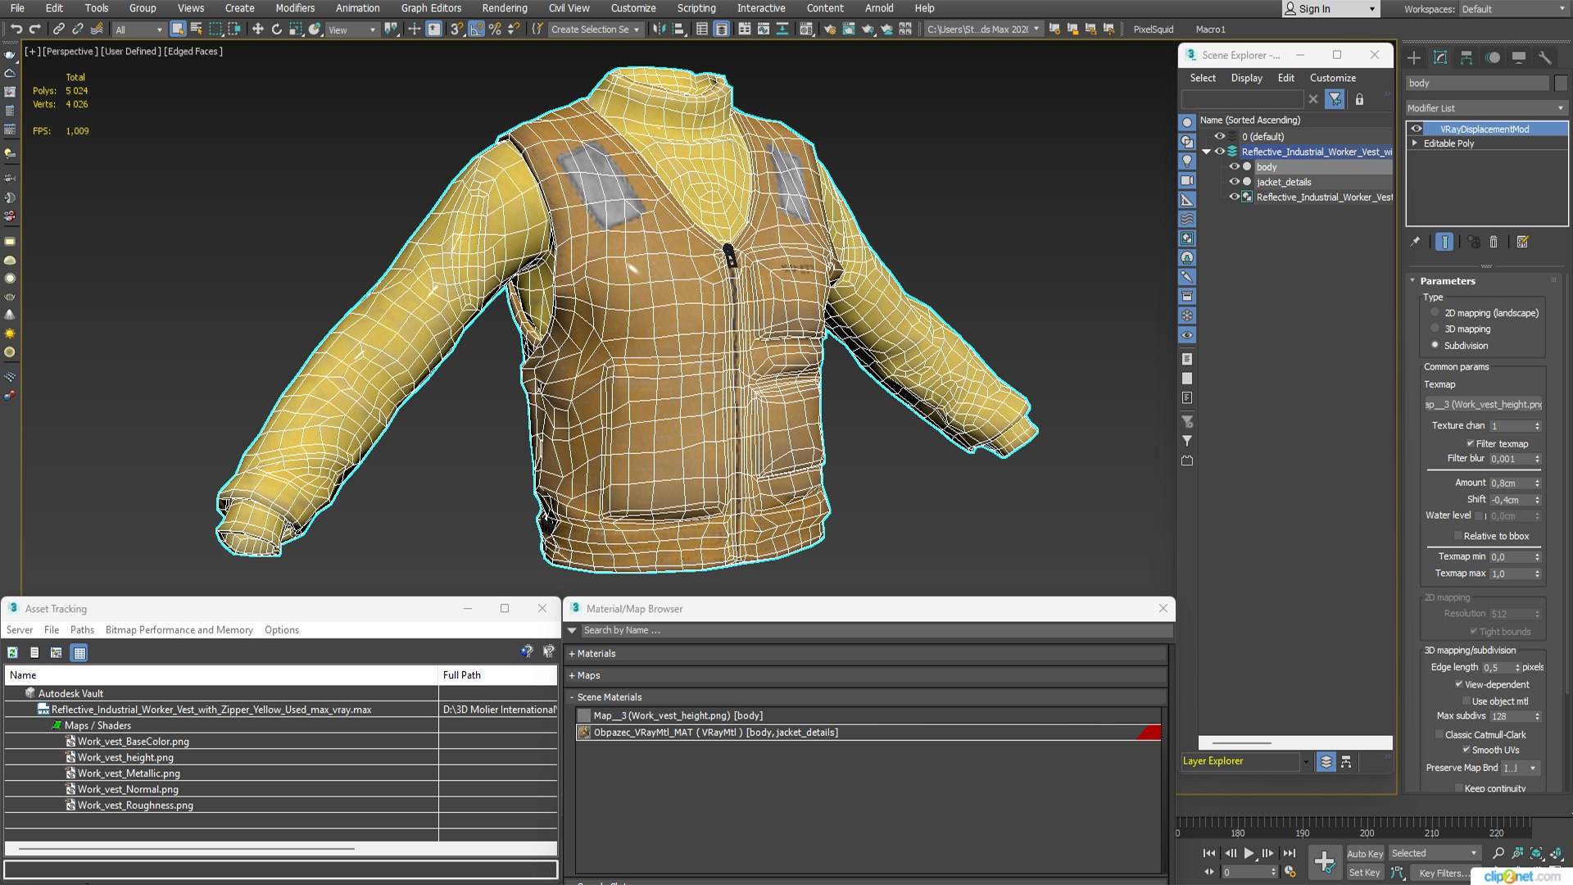Viewport: 1573px width, 885px height.
Task: Click the Pin Stack icon below modifier stack
Action: click(1415, 242)
